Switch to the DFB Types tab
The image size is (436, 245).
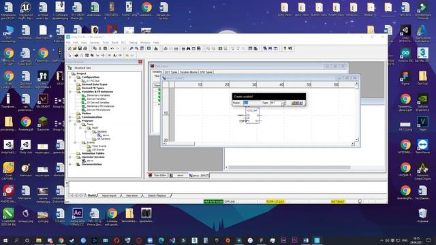pos(206,72)
